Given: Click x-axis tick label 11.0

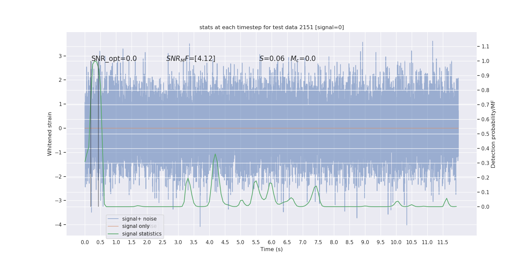Looking at the screenshot, I should coord(427,242).
